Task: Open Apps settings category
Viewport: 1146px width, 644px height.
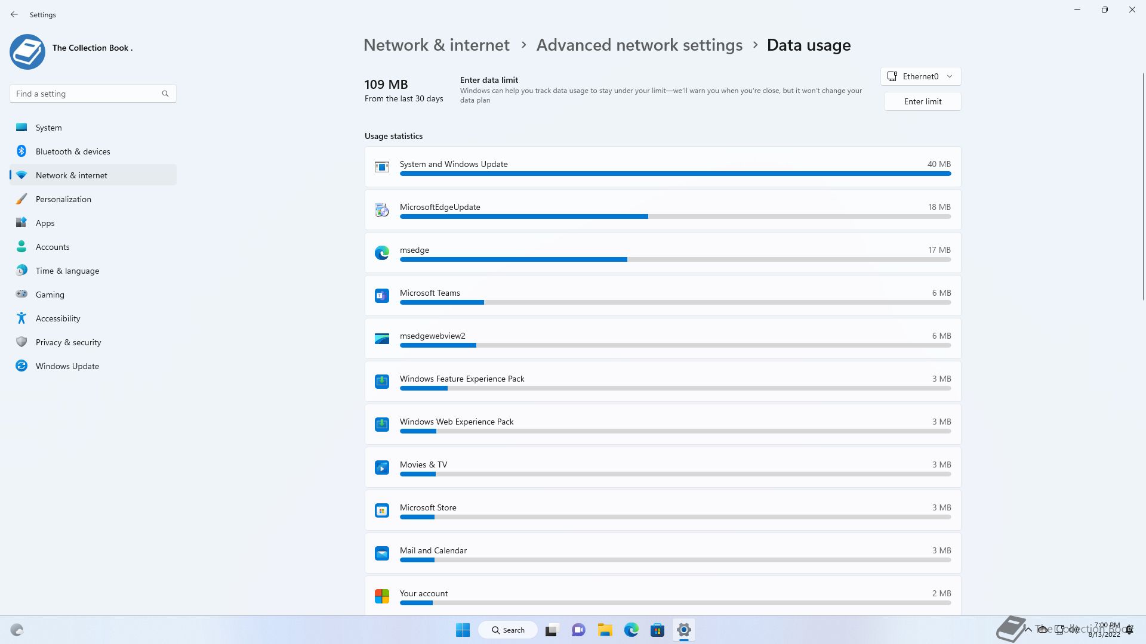Action: click(x=93, y=223)
